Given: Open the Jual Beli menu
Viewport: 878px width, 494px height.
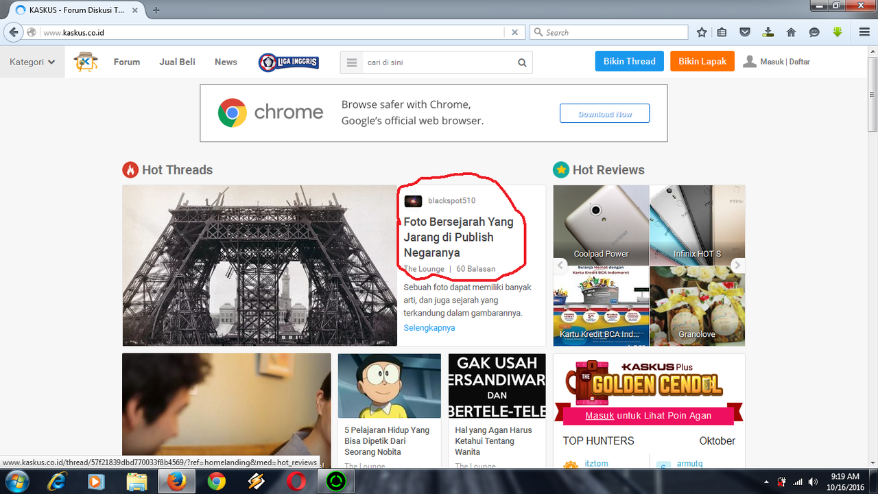Looking at the screenshot, I should pyautogui.click(x=178, y=62).
